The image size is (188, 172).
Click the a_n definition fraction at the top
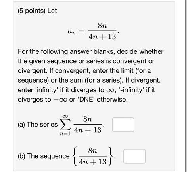(102, 31)
